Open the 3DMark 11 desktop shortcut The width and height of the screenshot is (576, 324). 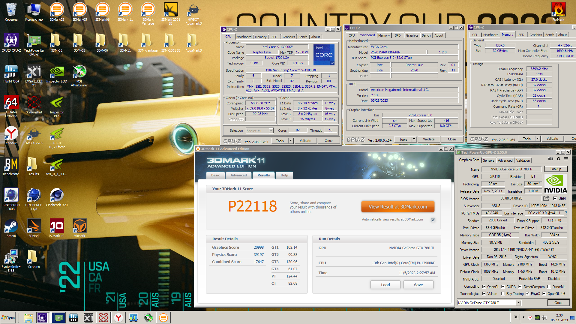125,12
